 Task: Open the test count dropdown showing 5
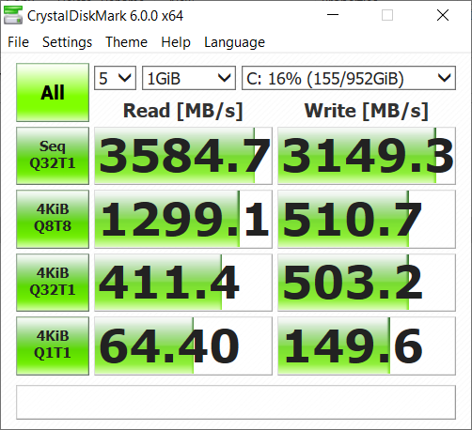(115, 78)
